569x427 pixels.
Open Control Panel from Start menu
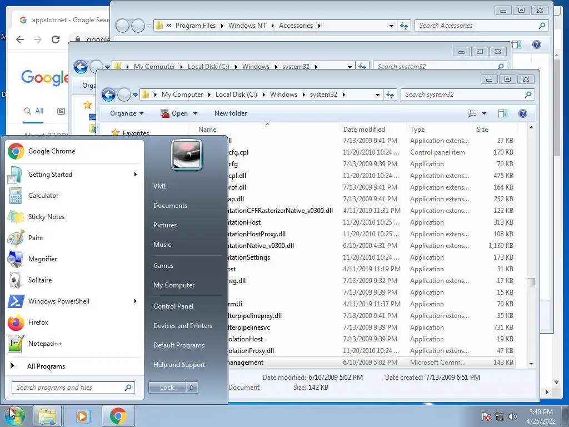pos(173,306)
